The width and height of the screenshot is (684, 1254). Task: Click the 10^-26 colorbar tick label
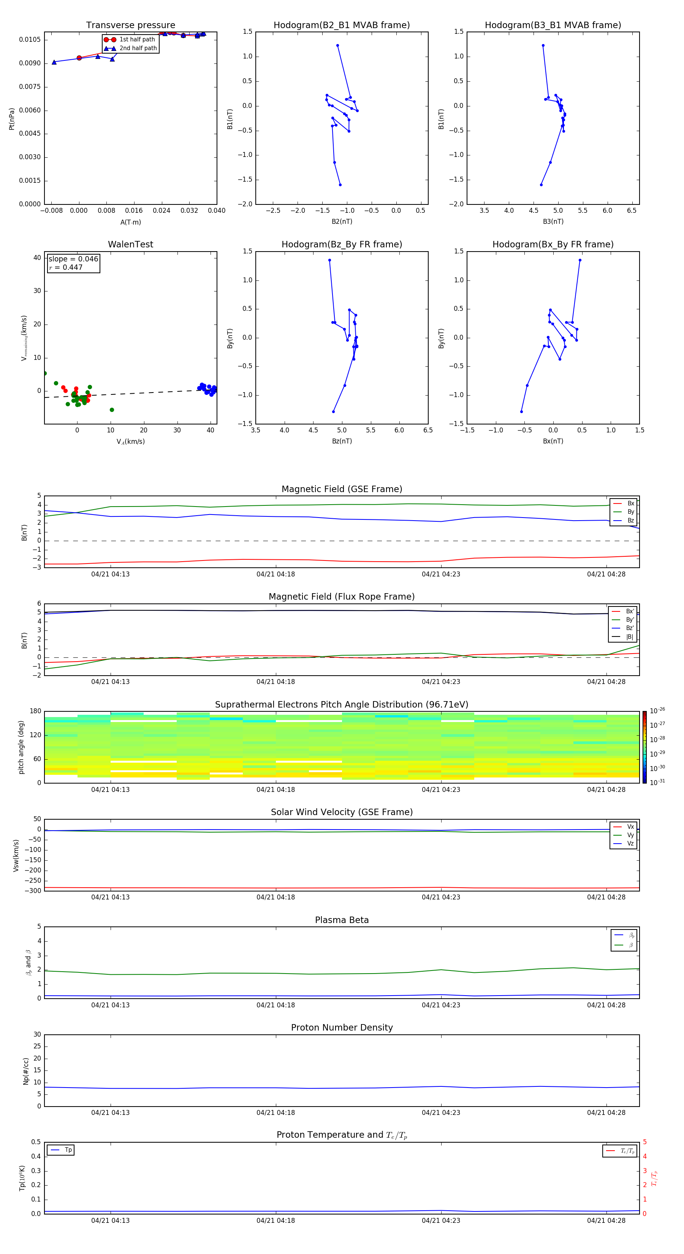point(657,711)
